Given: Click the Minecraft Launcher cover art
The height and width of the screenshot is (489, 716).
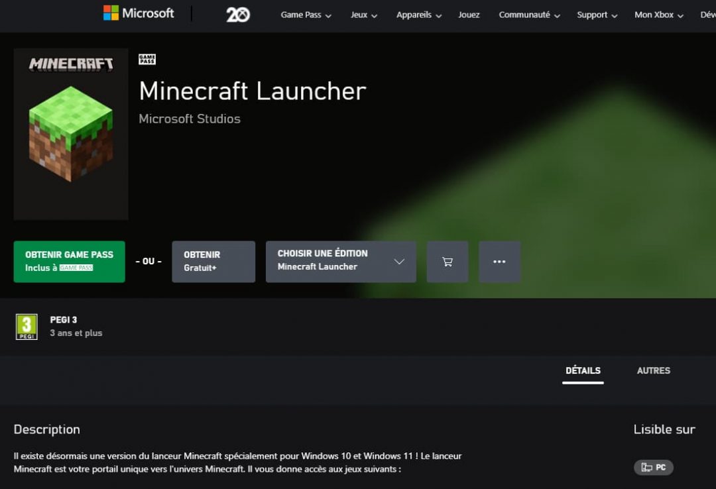Looking at the screenshot, I should [x=70, y=133].
